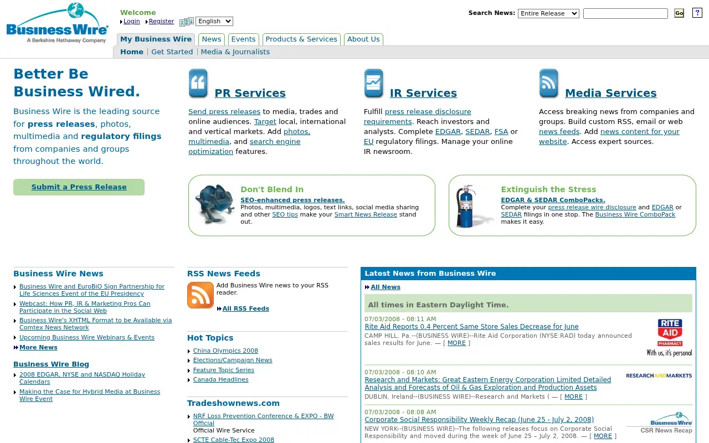The height and width of the screenshot is (443, 709).
Task: Click the Go search button
Action: pyautogui.click(x=679, y=13)
